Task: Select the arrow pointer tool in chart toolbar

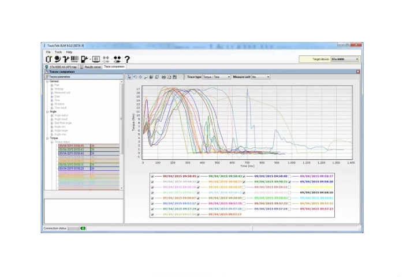Action: [130, 77]
